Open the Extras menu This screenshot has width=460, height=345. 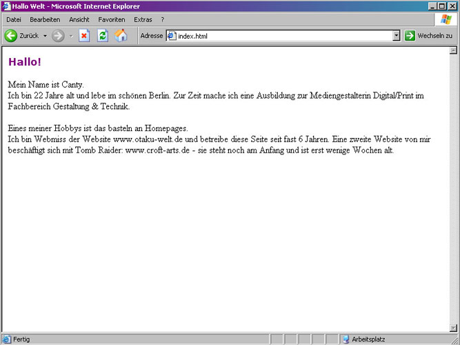point(143,20)
